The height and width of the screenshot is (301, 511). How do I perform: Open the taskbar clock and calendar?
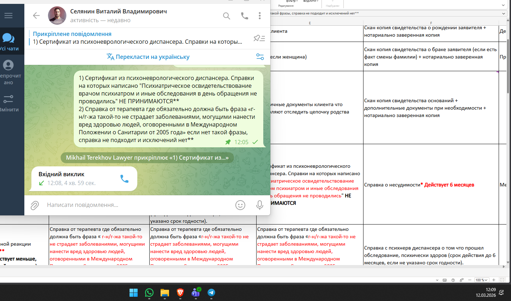[x=486, y=293]
